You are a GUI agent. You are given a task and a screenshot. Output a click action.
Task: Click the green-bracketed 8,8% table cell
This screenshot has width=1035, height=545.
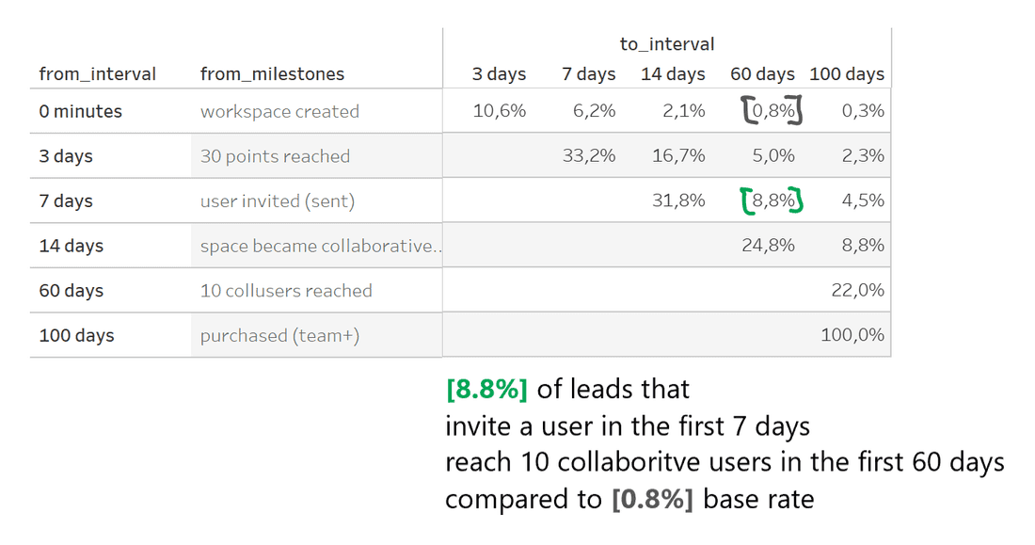pyautogui.click(x=772, y=200)
